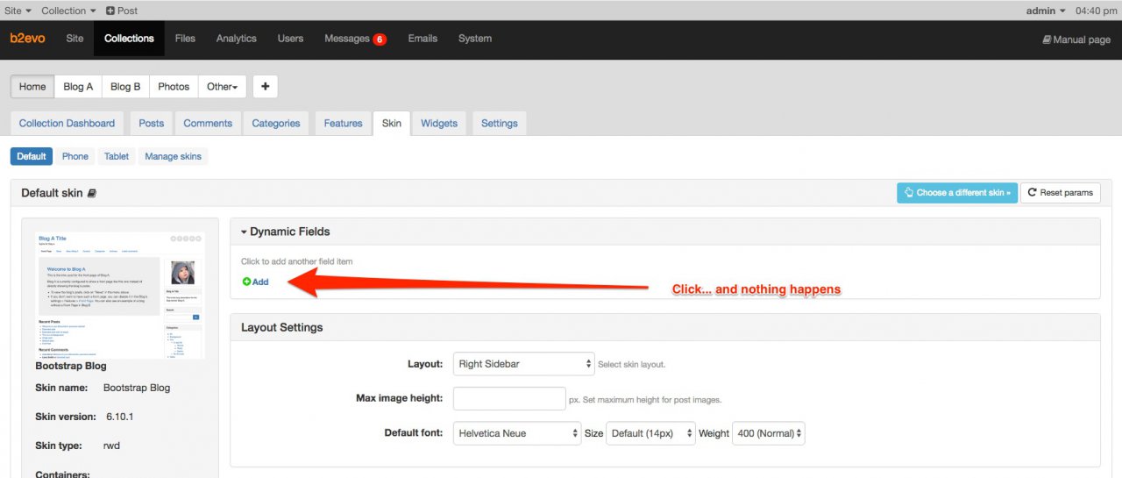Select the Blog B collection
This screenshot has width=1122, height=478.
coord(125,87)
